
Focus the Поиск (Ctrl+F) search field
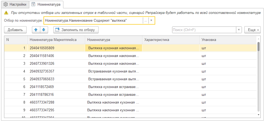pos(204,30)
